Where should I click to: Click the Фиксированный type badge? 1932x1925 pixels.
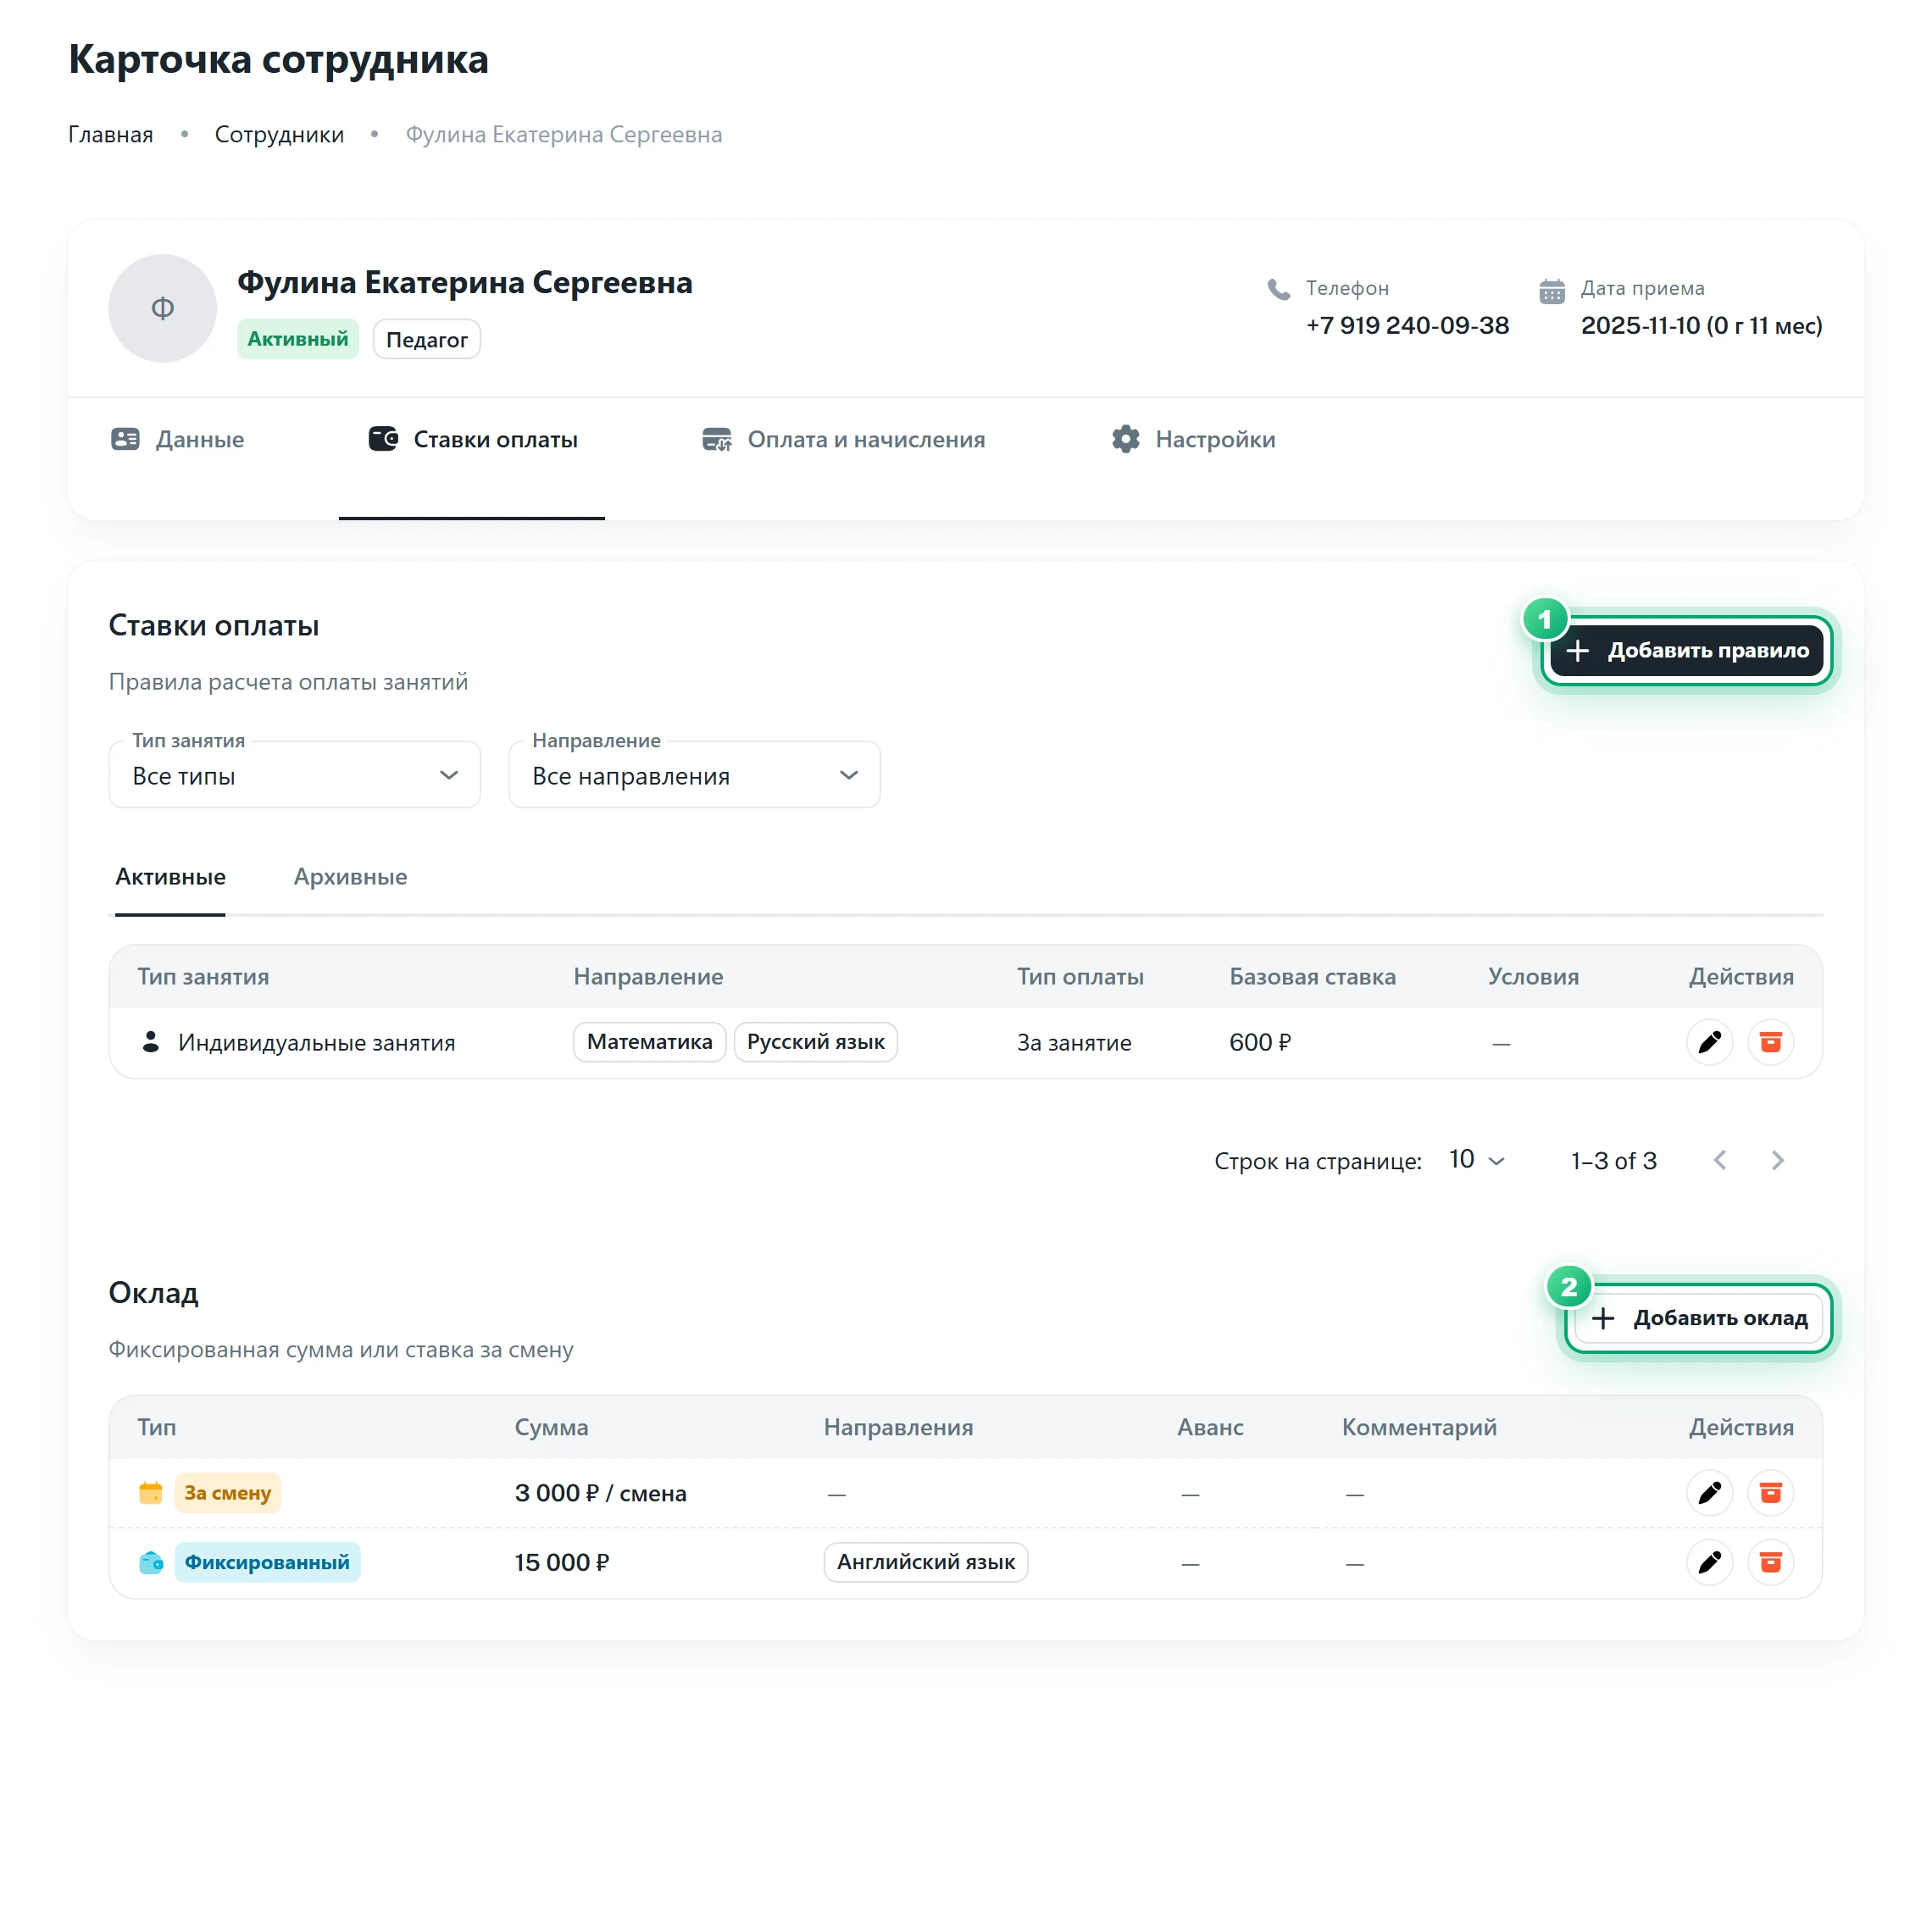coord(267,1561)
